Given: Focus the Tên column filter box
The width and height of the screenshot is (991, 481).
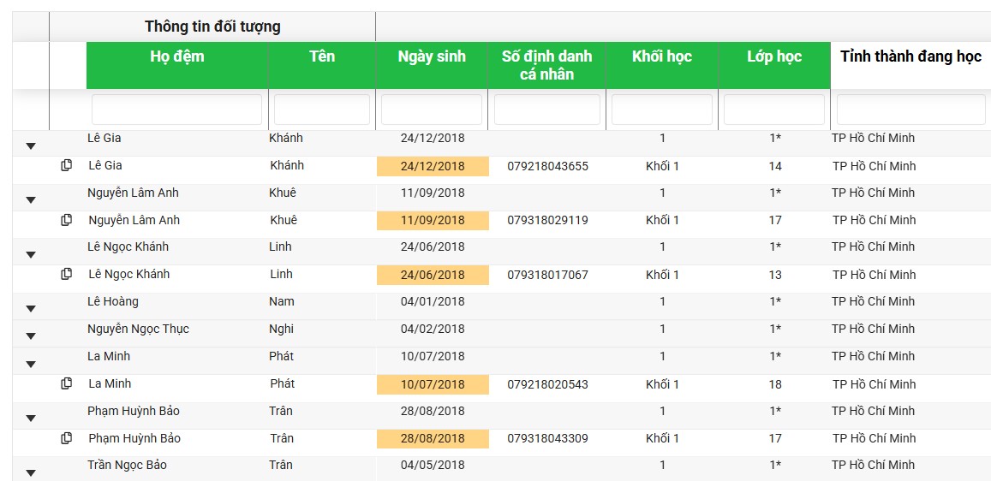Looking at the screenshot, I should tap(321, 110).
